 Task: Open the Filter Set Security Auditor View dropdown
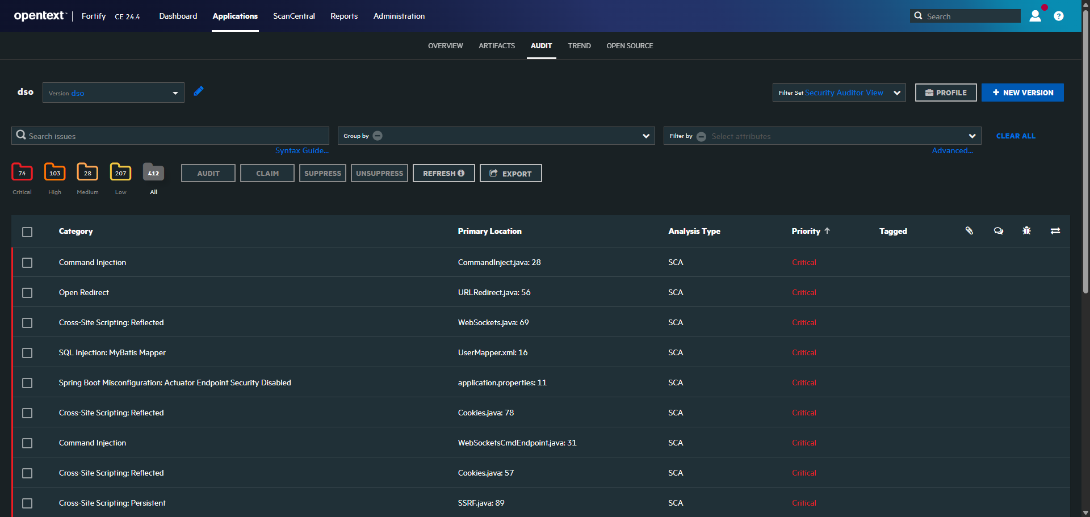(839, 93)
